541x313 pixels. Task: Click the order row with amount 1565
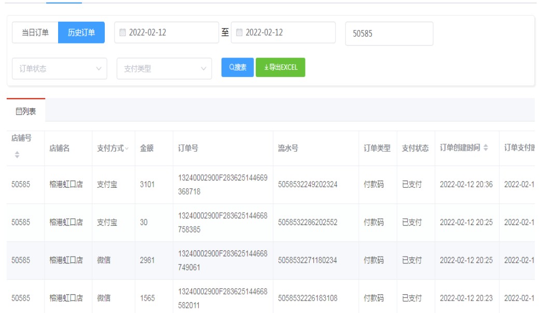coord(147,299)
